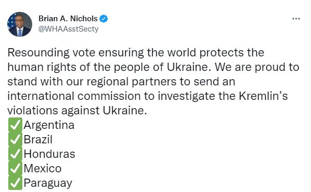The height and width of the screenshot is (192, 311).
Task: Click the blue verified badge icon
Action: pyautogui.click(x=103, y=19)
